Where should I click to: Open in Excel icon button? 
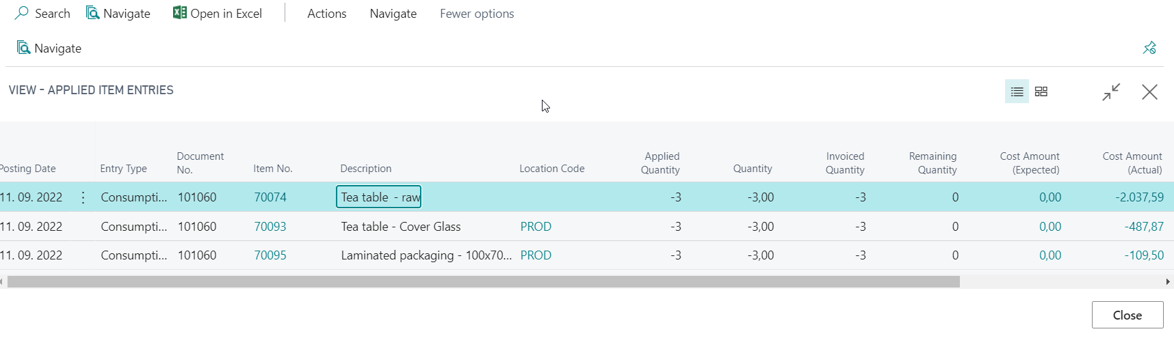[x=180, y=13]
